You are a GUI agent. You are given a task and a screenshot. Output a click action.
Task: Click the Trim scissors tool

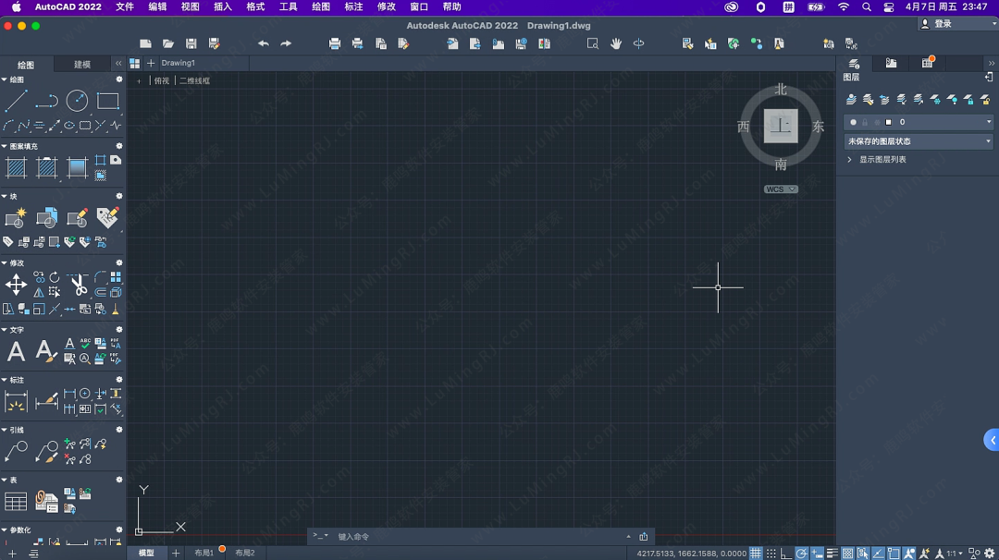[78, 285]
